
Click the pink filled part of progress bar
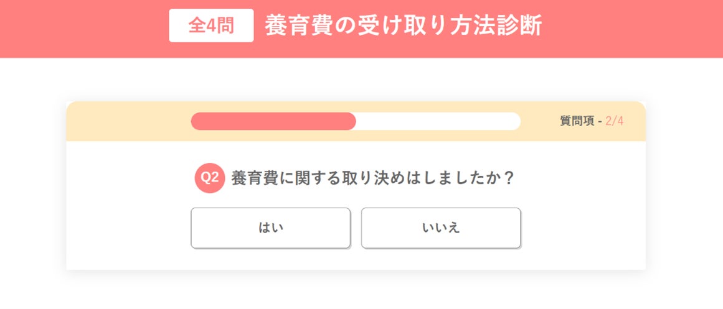click(x=274, y=121)
